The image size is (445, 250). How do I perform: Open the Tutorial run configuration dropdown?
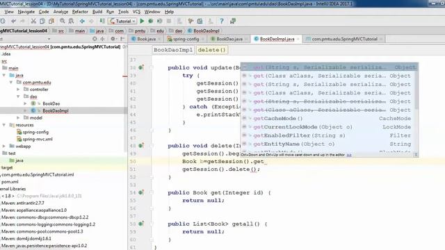coord(123,22)
